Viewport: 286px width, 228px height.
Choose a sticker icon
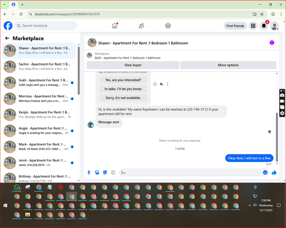click(105, 173)
